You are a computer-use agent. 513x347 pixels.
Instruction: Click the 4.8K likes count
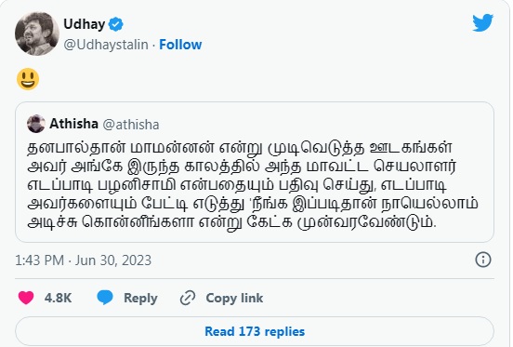tap(58, 298)
